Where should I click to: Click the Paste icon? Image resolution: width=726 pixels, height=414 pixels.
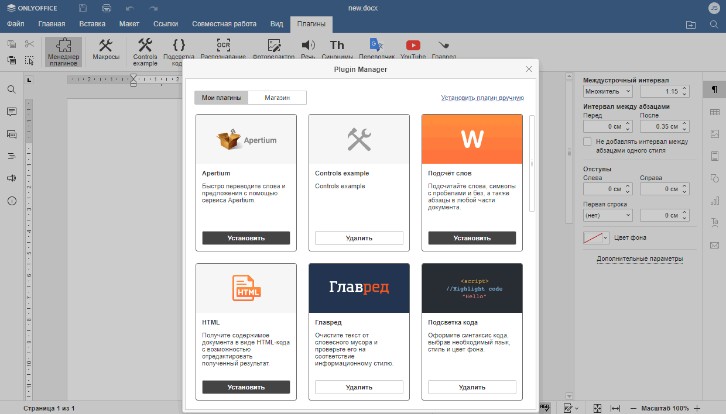12,60
